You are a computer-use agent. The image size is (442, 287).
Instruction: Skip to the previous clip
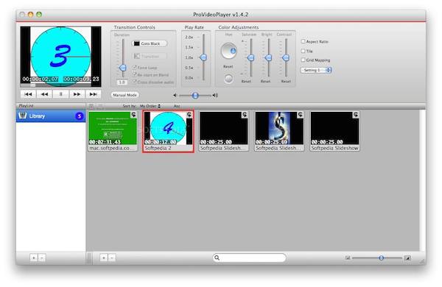point(28,94)
